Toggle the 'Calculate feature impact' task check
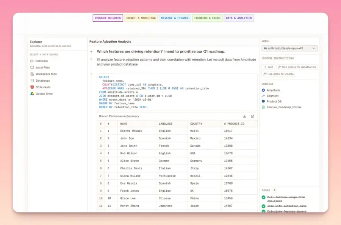Screen dimensions: 341x225 [x=264, y=211]
